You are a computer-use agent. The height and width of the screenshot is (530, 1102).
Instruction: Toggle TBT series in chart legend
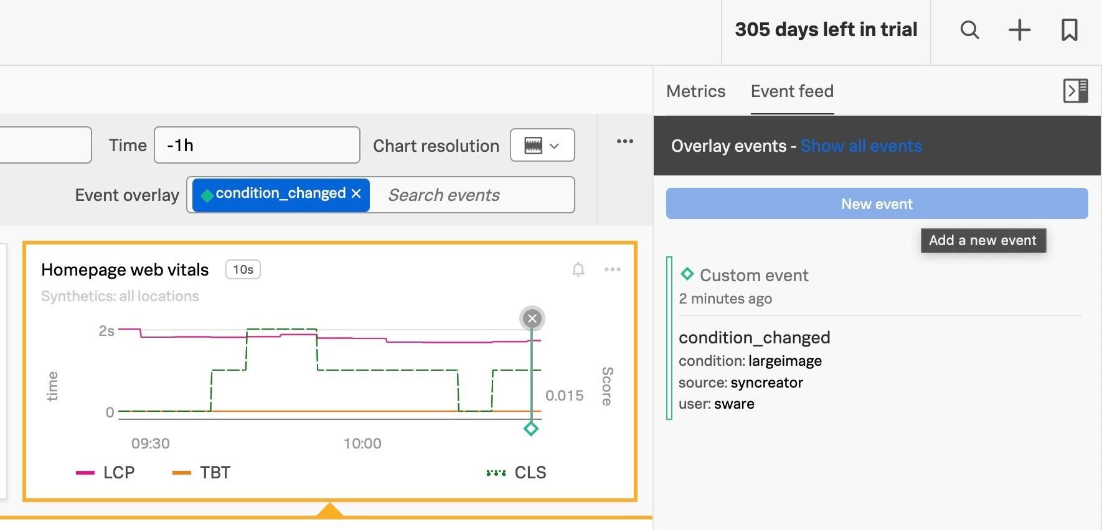click(x=202, y=472)
